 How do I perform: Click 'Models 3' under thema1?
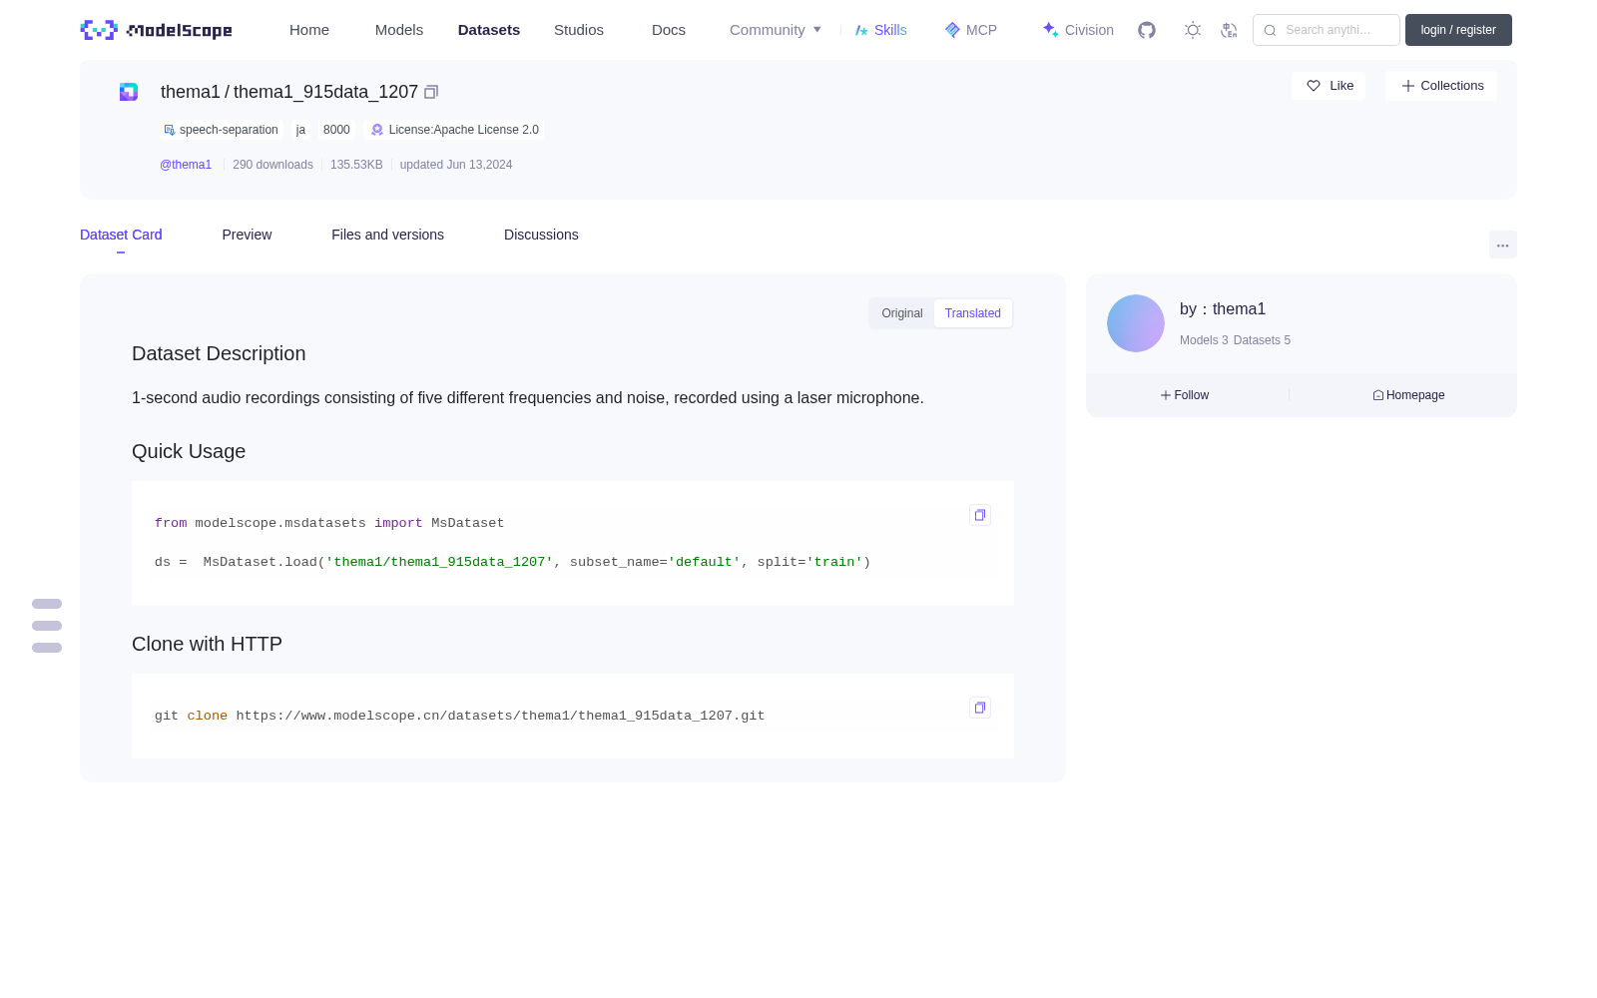tap(1204, 340)
